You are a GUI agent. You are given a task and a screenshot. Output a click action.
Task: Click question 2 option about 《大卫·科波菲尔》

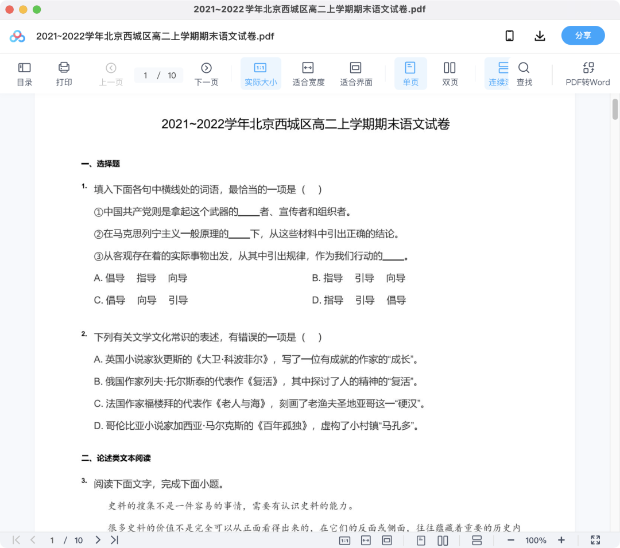point(256,360)
